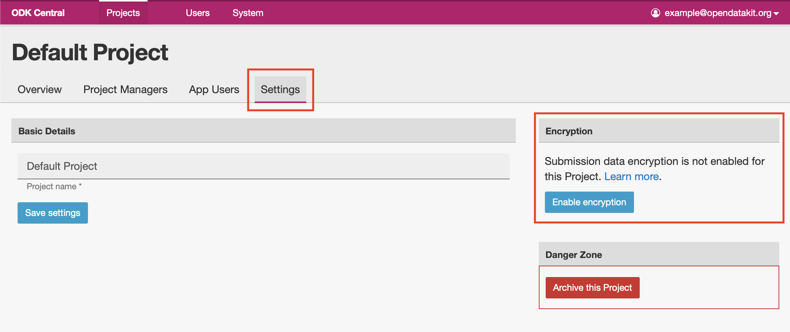This screenshot has height=332, width=790.
Task: Click the Danger Zone panel header
Action: coord(659,254)
